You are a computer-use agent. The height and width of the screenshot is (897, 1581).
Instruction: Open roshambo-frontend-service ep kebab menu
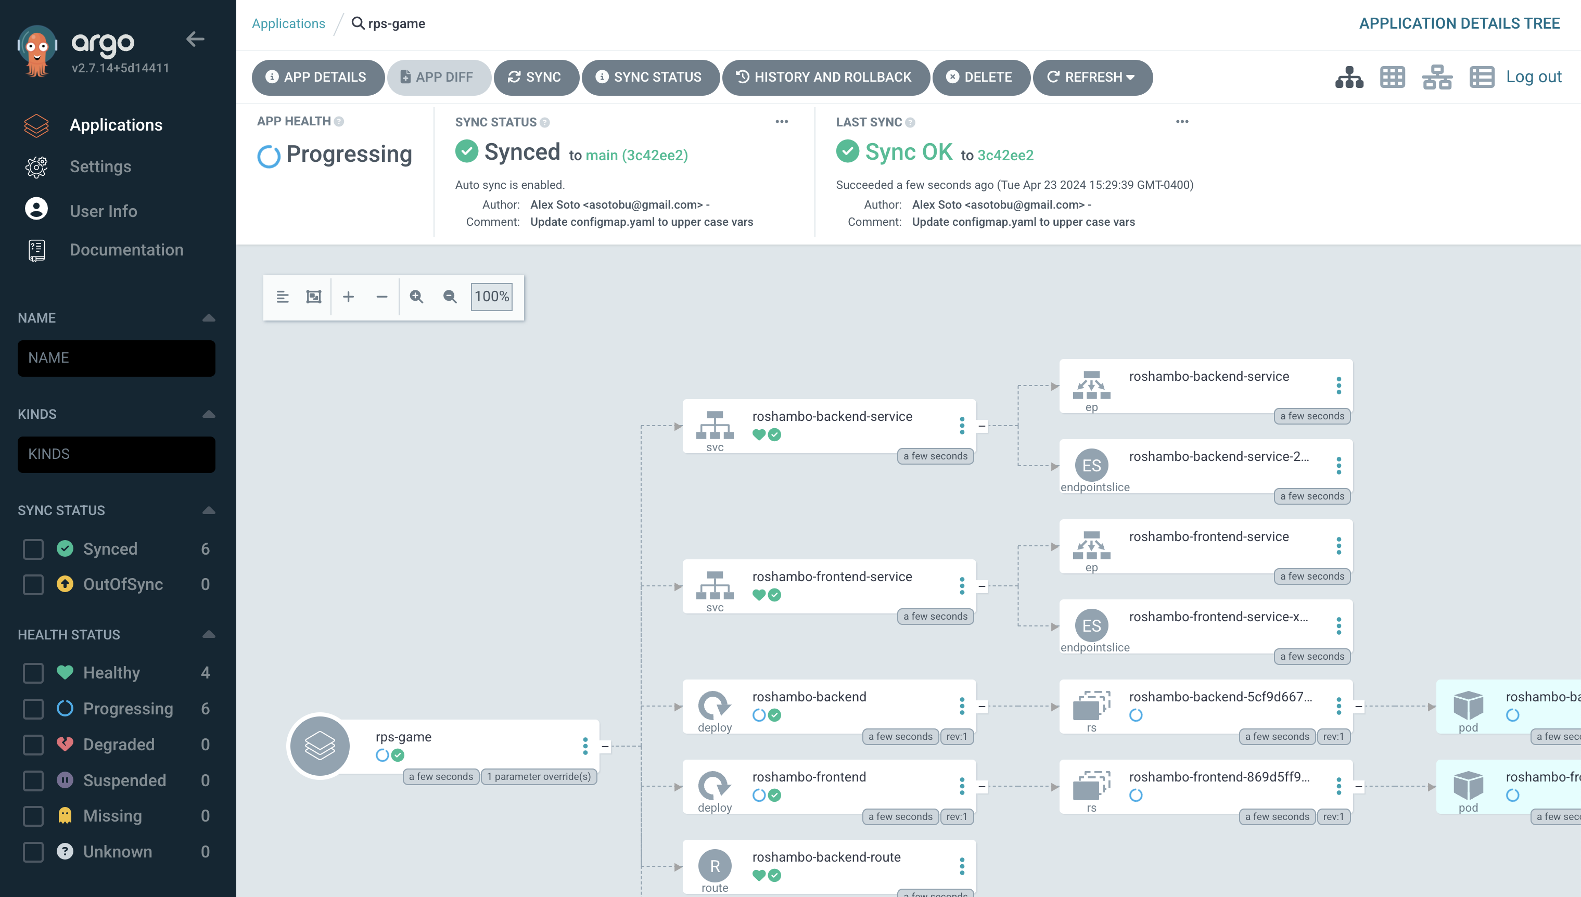[1338, 546]
